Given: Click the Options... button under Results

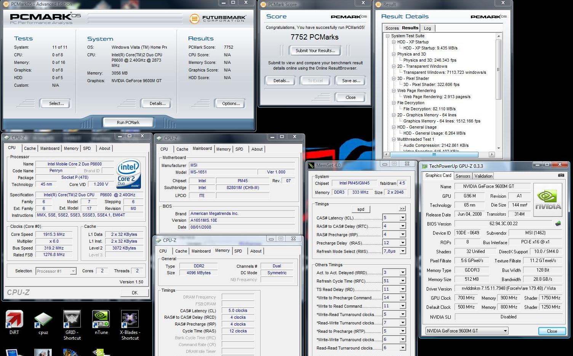Looking at the screenshot, I should click(231, 103).
